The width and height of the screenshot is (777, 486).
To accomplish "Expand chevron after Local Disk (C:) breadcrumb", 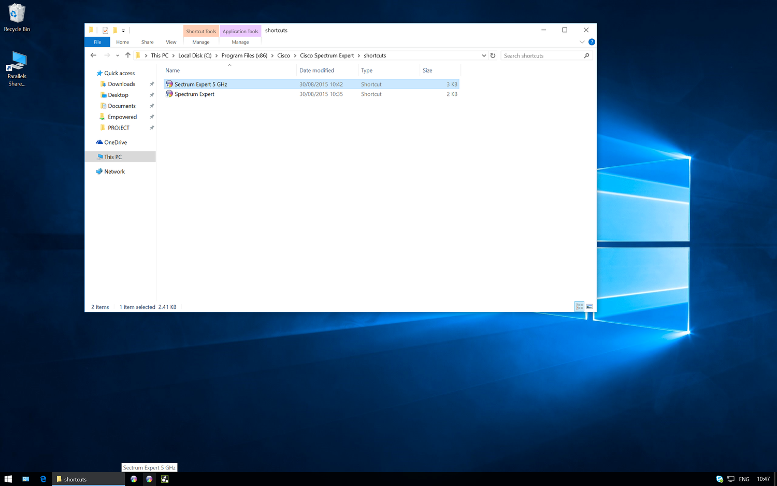I will point(217,55).
